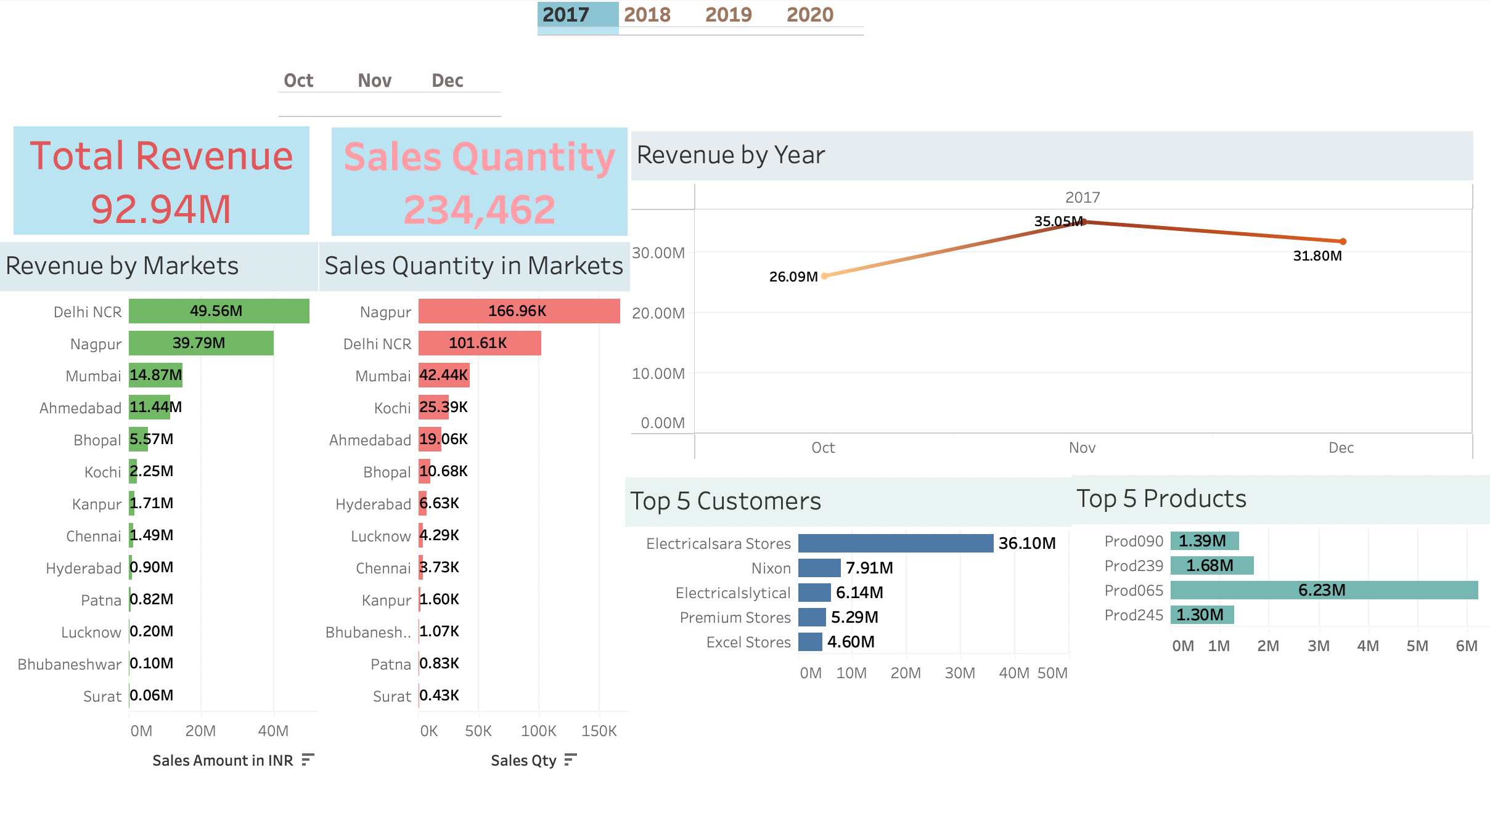
Task: Click the Sales Quantity 234,462 card
Action: click(x=479, y=182)
